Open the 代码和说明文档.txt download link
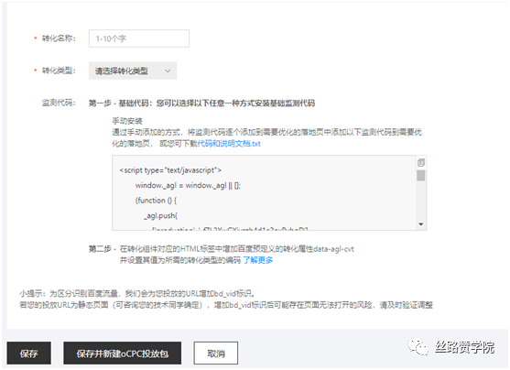 [x=229, y=144]
